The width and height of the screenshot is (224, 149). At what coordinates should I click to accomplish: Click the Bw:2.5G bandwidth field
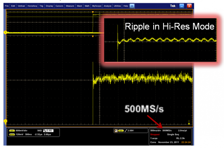click(x=47, y=131)
